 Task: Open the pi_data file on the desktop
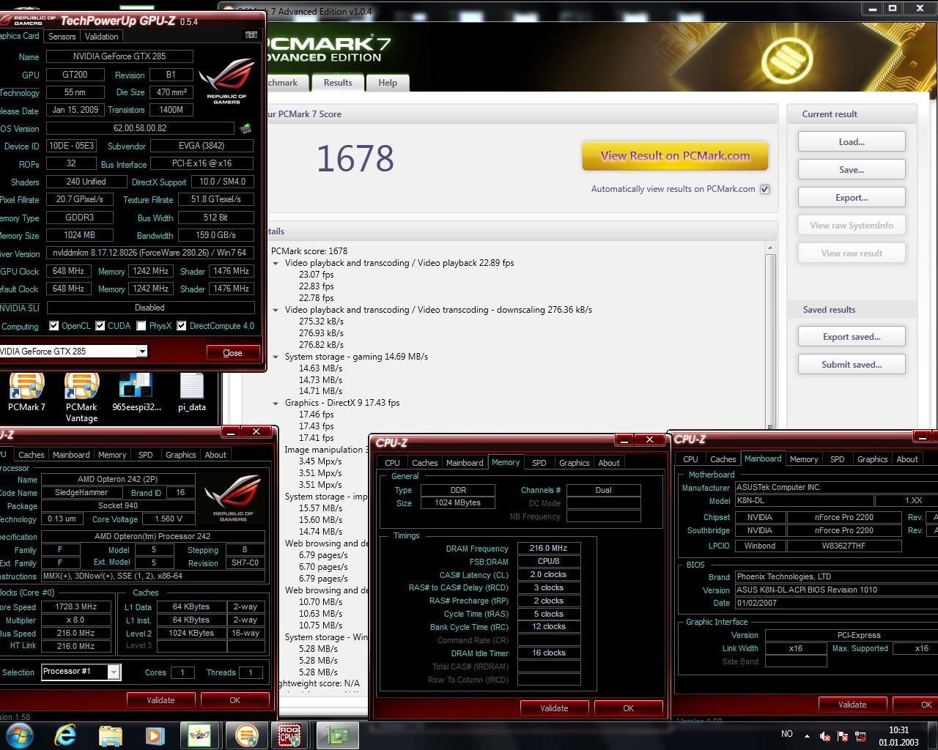(x=191, y=392)
